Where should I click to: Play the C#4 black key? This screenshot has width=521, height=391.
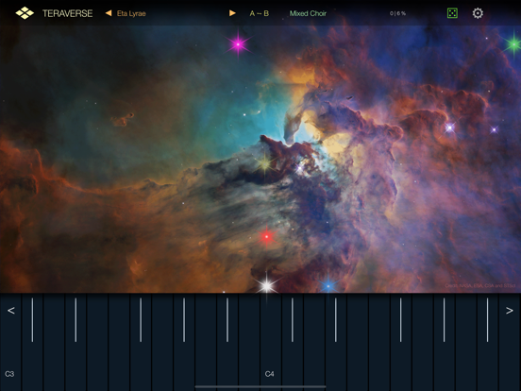[x=292, y=343]
